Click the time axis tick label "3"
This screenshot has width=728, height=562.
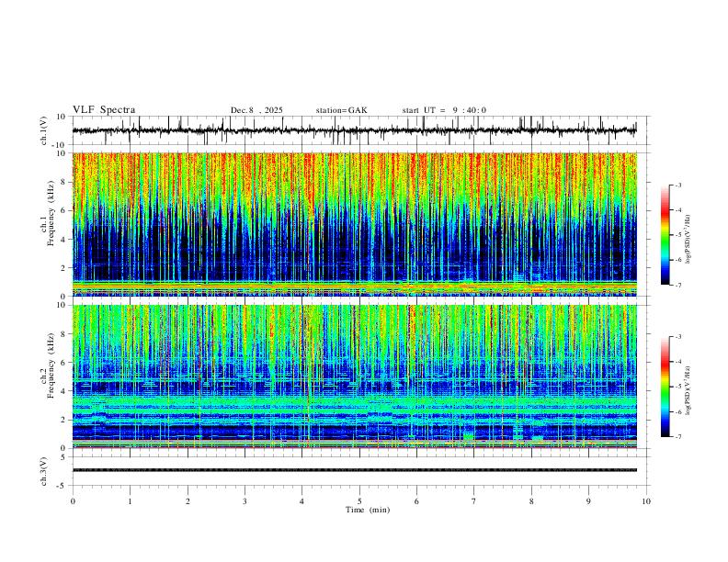click(x=245, y=501)
